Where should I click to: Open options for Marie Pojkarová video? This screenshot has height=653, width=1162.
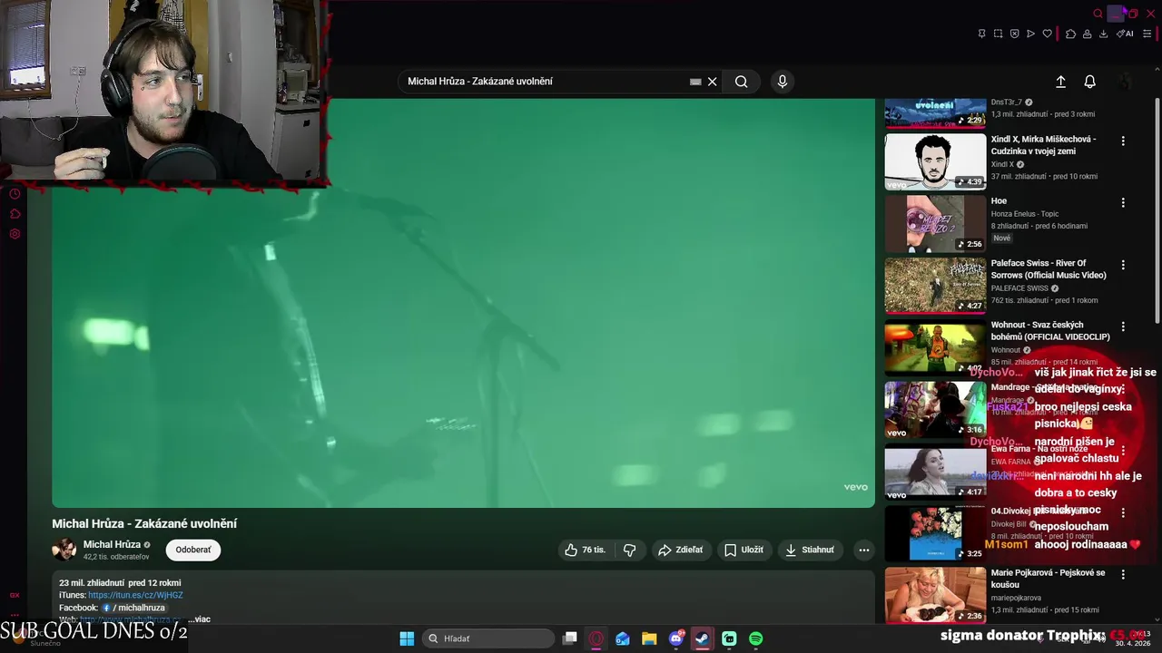(1123, 574)
